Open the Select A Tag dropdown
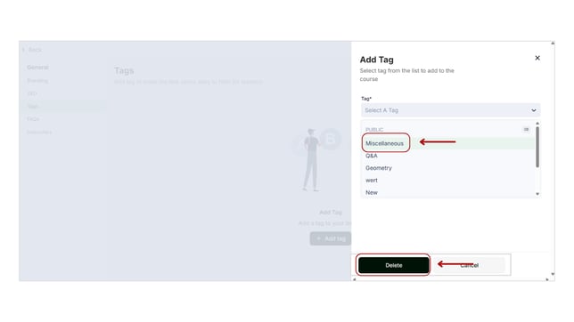 (450, 110)
